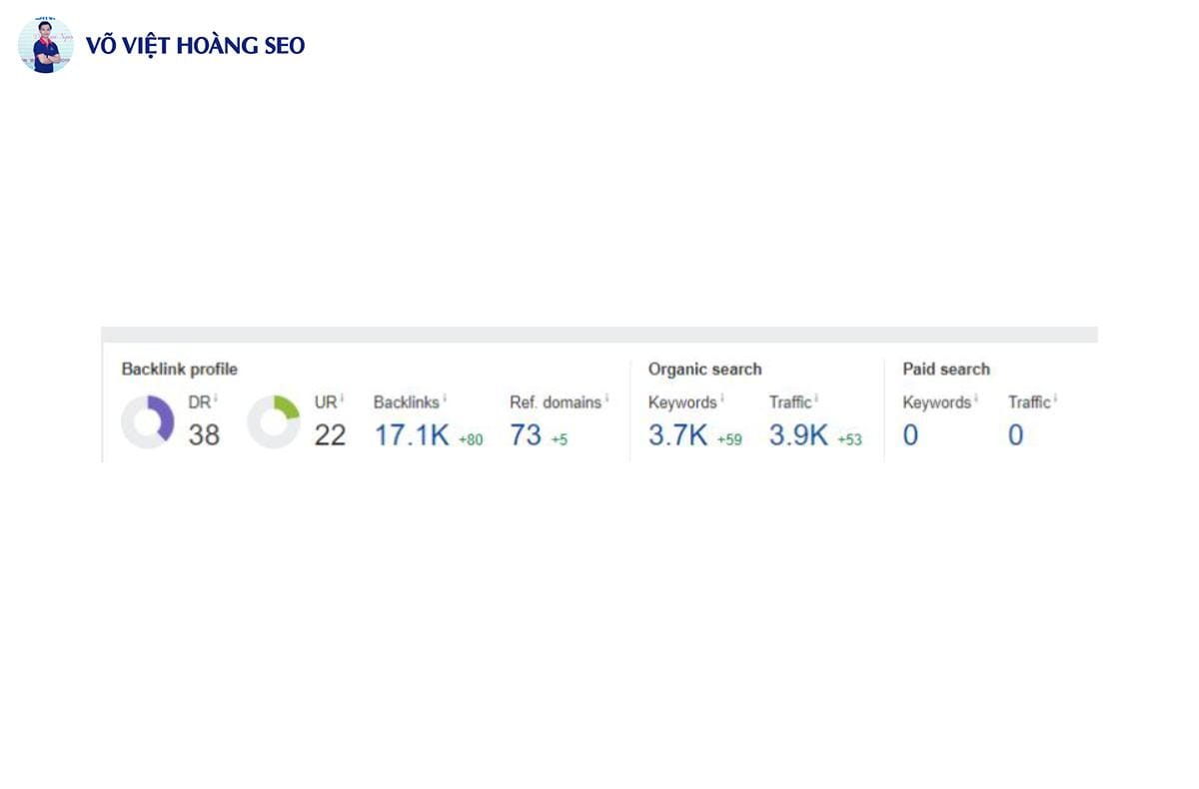Click the Organic search Keywords info icon
1199x789 pixels.
pos(721,398)
